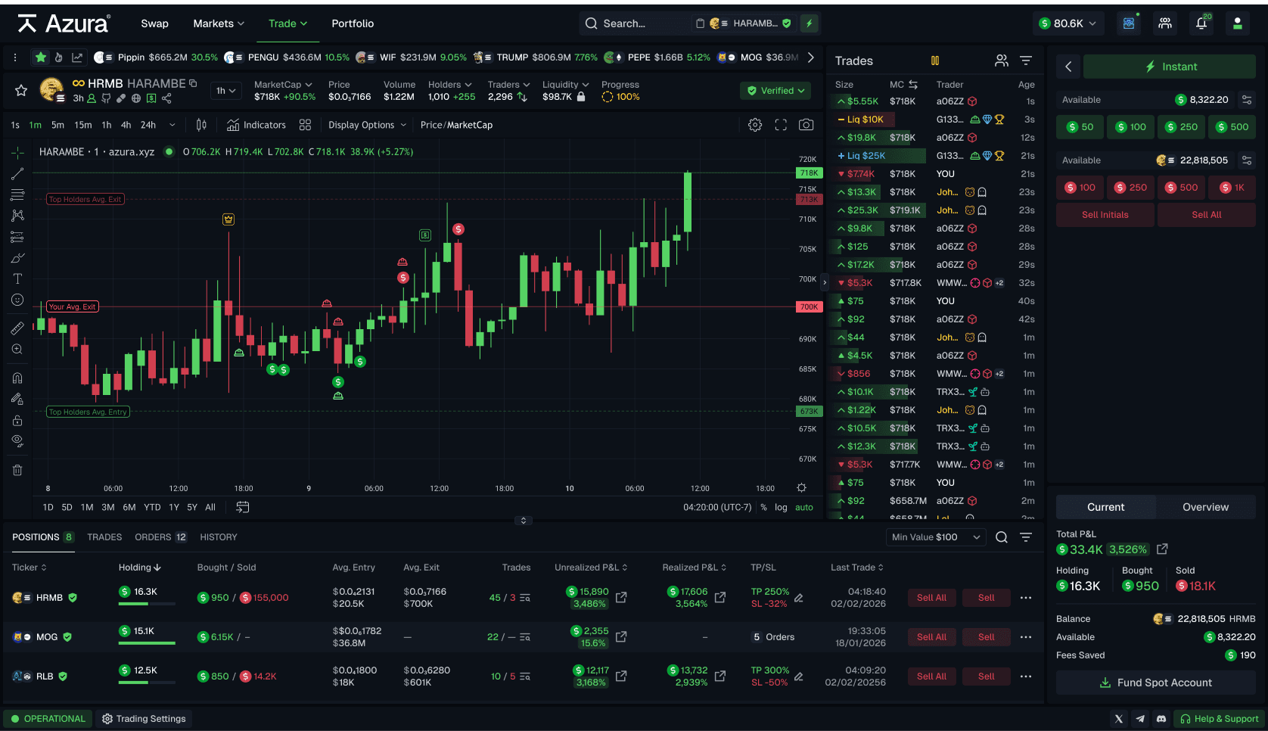The height and width of the screenshot is (731, 1268).
Task: Edit TP/SL pencil for HRMB row
Action: (x=798, y=598)
